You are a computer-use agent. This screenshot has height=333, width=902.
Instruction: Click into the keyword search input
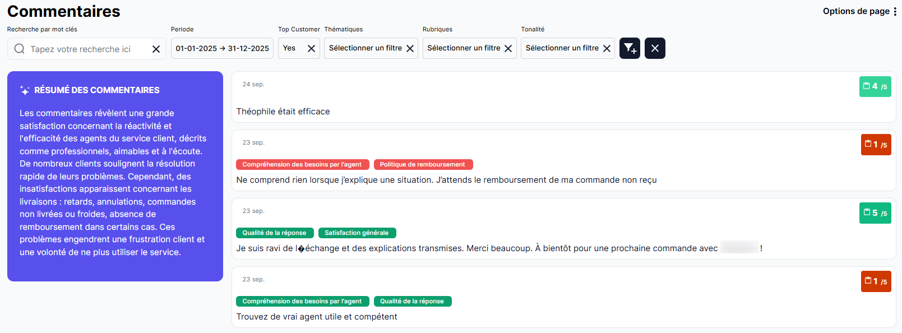pos(84,49)
